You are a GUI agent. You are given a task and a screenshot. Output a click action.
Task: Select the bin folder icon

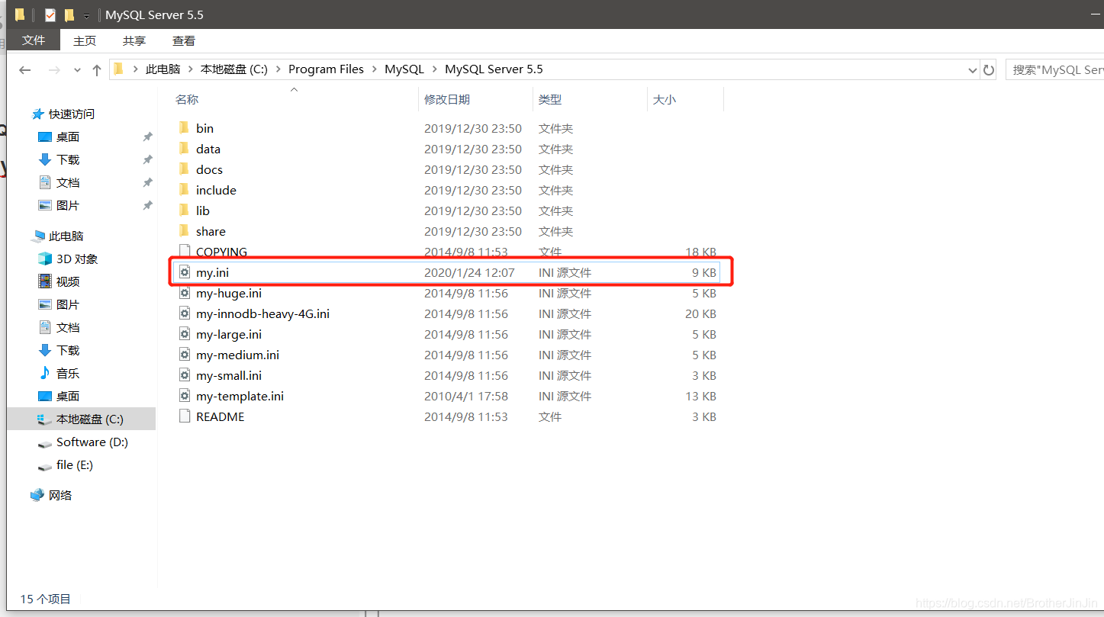(x=183, y=128)
